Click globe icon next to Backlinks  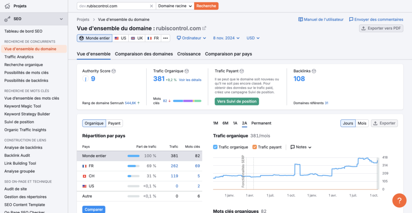[x=314, y=71]
